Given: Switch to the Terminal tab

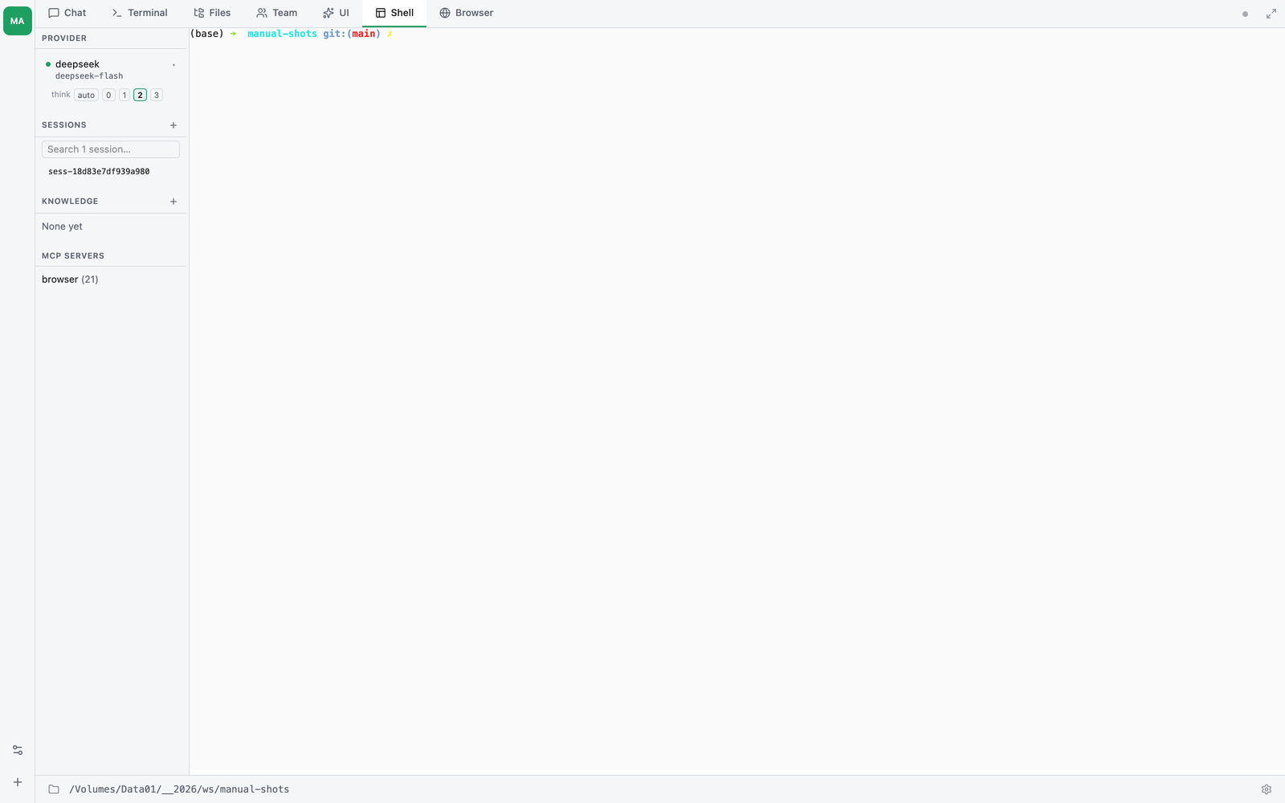Looking at the screenshot, I should coord(140,13).
